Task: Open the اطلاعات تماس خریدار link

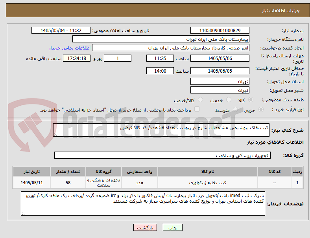Action: click(x=70, y=48)
